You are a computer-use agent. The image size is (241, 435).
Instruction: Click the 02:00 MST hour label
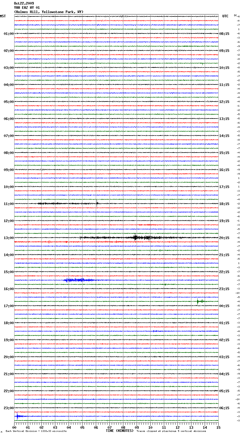click(x=9, y=51)
